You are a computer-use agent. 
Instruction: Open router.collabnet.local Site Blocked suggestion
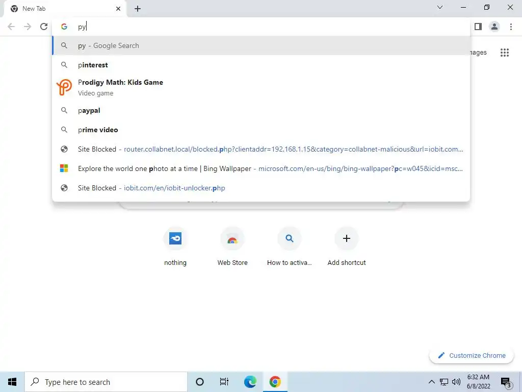coord(261,149)
